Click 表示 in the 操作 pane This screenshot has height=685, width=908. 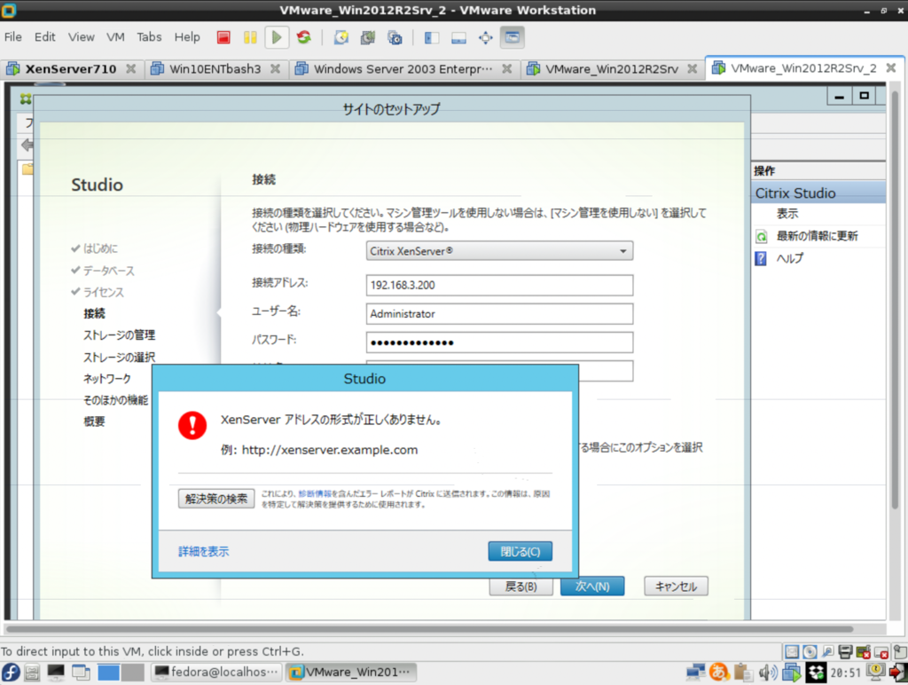[x=787, y=214]
